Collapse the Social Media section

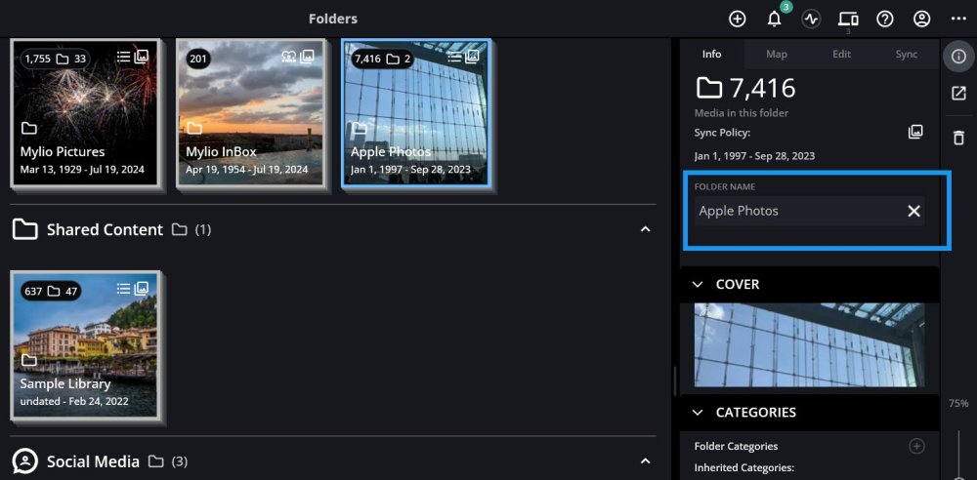[x=646, y=460]
